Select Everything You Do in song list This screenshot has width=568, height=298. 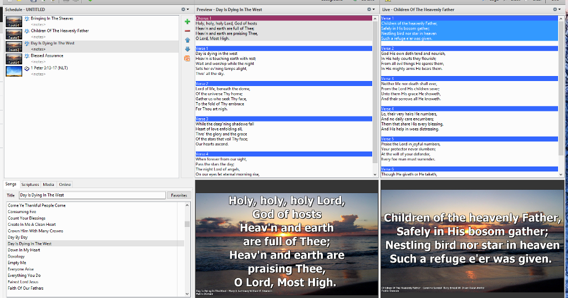(24, 275)
